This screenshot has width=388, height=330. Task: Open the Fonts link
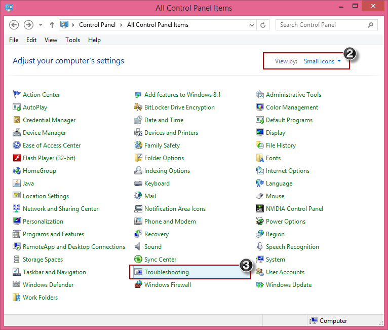273,158
